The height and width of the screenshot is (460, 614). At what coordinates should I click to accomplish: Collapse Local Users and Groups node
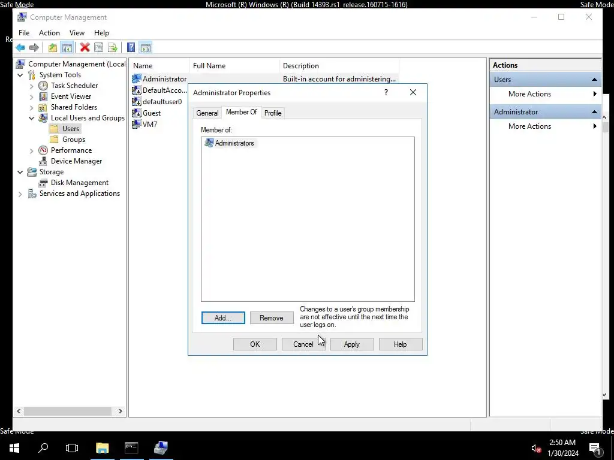click(x=32, y=118)
